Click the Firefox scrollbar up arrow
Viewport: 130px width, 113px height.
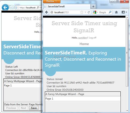pyautogui.click(x=127, y=17)
